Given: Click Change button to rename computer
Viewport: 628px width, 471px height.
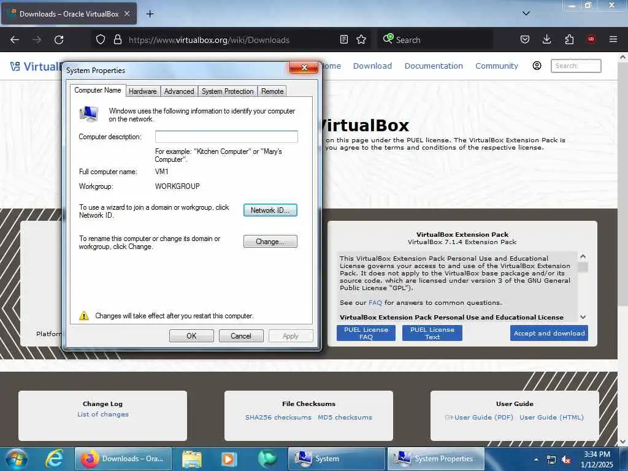Looking at the screenshot, I should tap(270, 242).
